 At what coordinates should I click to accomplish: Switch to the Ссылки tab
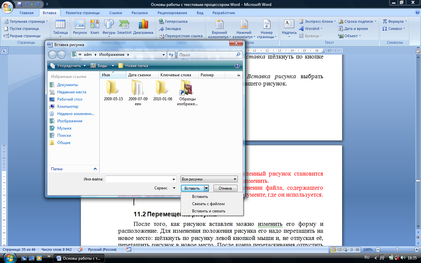point(116,13)
